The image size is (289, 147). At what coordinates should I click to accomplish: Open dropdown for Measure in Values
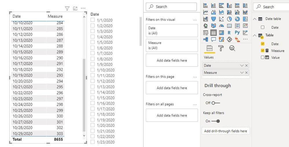click(242, 73)
